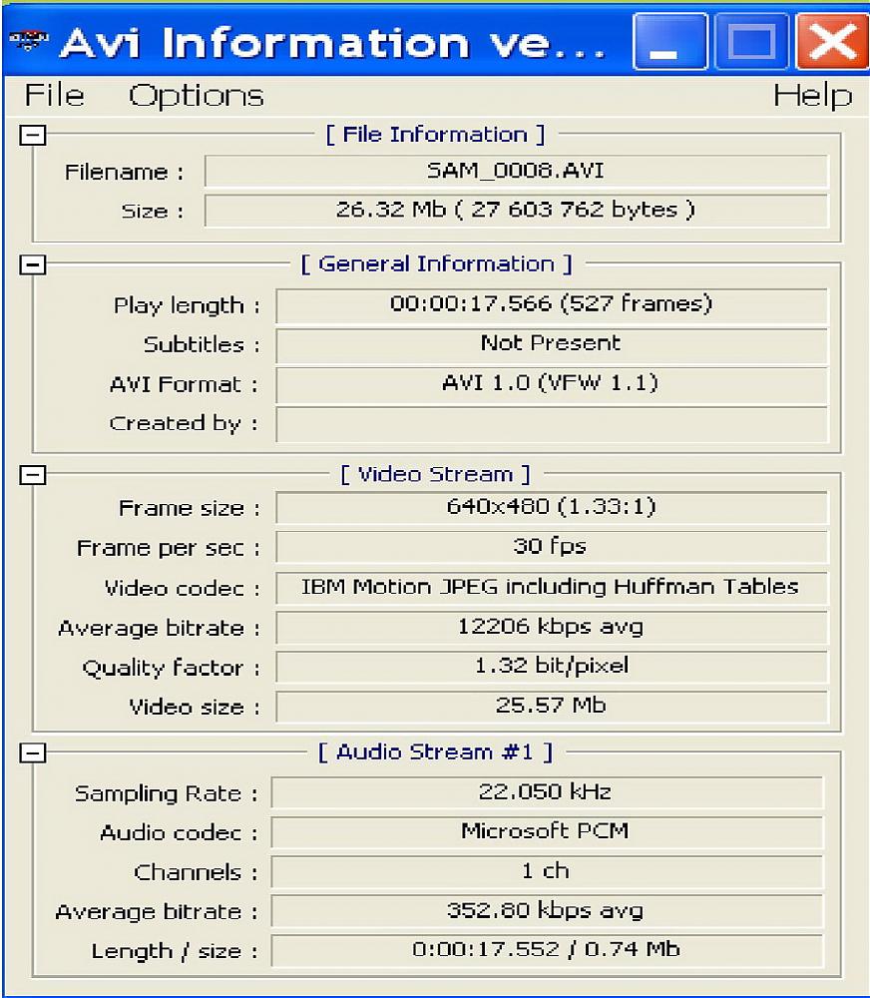
Task: Click the Quality factor value field
Action: (x=552, y=667)
